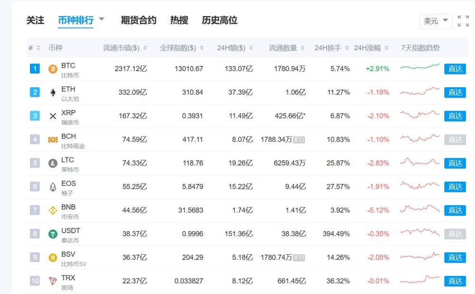Viewport: 475px width, 294px height.
Task: Click the 7天指数趋势 column header
Action: pos(420,48)
